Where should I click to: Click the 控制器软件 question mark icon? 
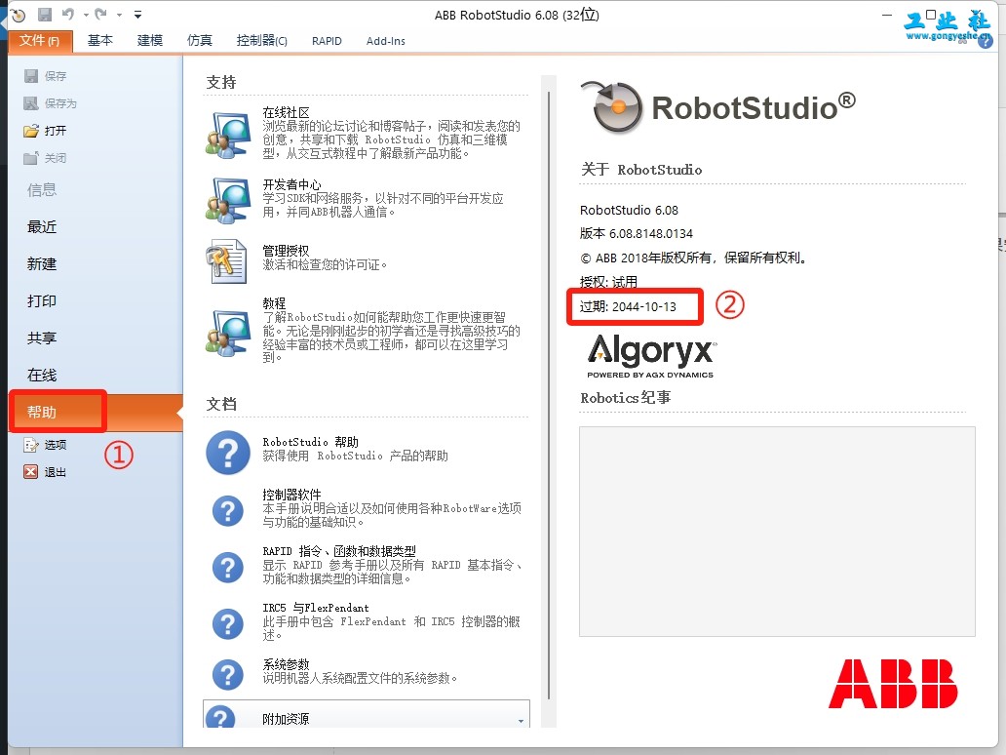[x=228, y=511]
